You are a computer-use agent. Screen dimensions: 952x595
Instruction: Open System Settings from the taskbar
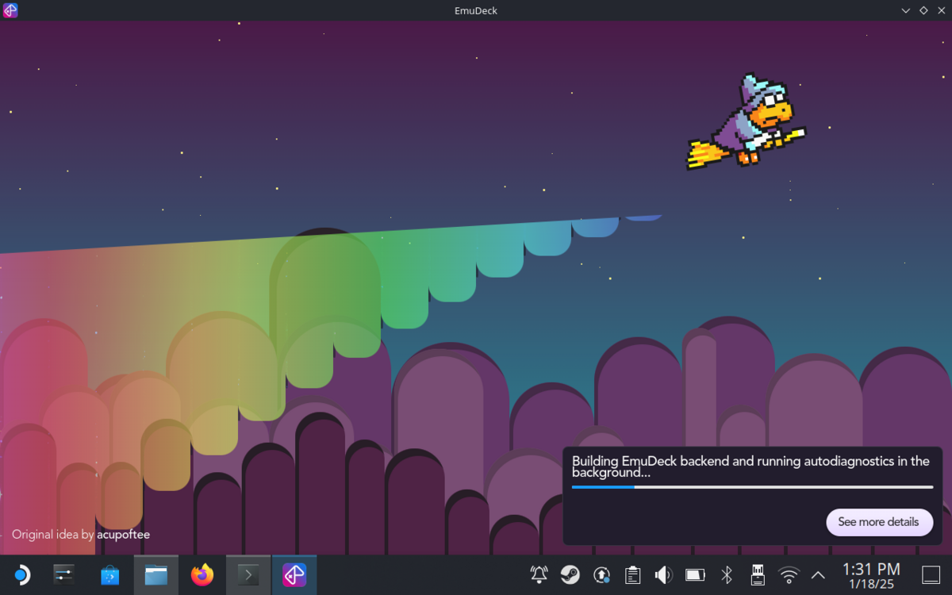(x=63, y=574)
